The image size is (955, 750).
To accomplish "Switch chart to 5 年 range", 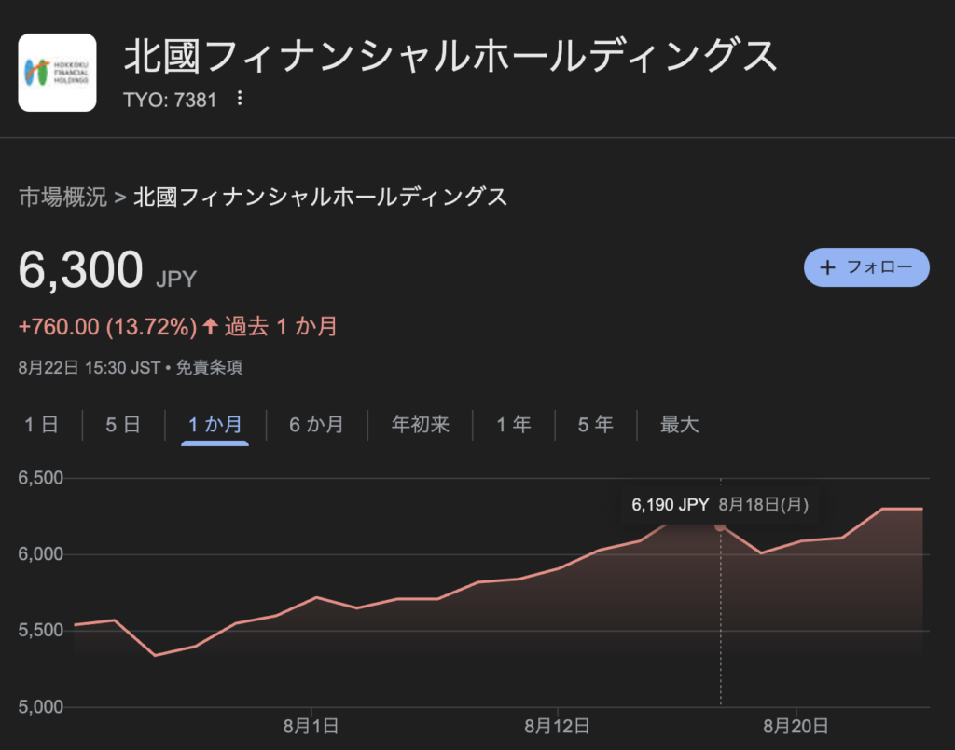I will [x=595, y=425].
